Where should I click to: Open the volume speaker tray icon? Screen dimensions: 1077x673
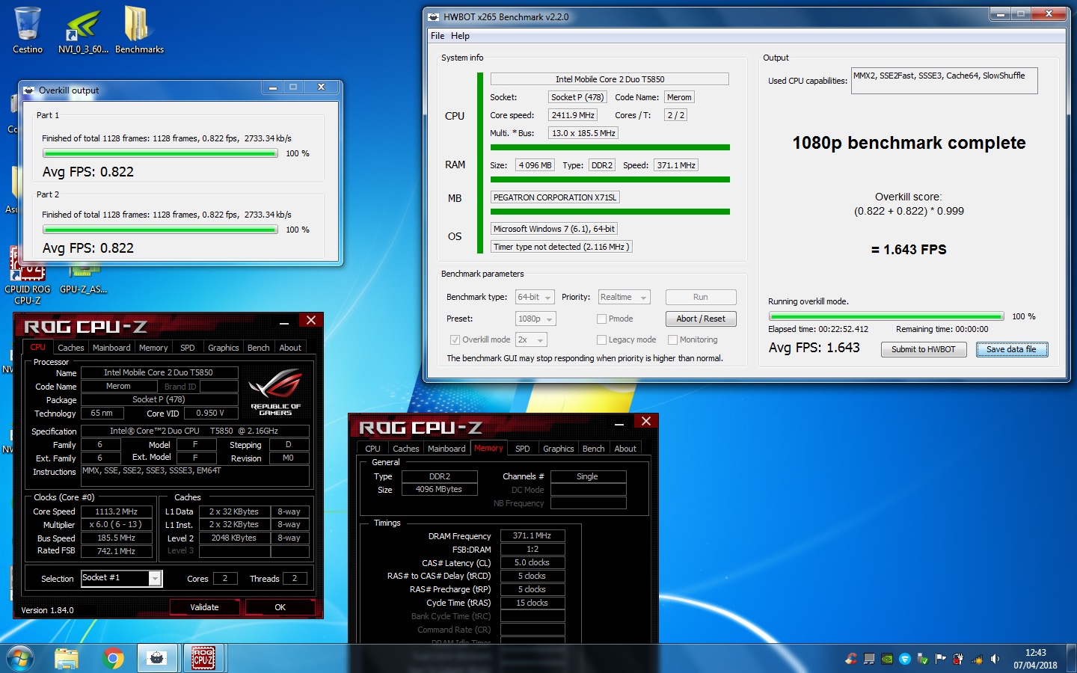(995, 659)
